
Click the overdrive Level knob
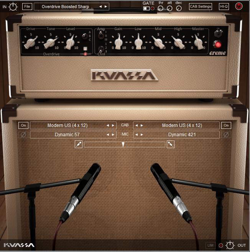[x=70, y=42]
